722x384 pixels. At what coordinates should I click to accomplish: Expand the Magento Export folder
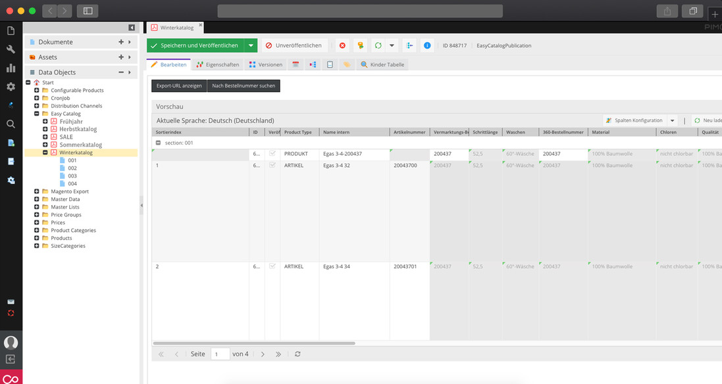37,191
